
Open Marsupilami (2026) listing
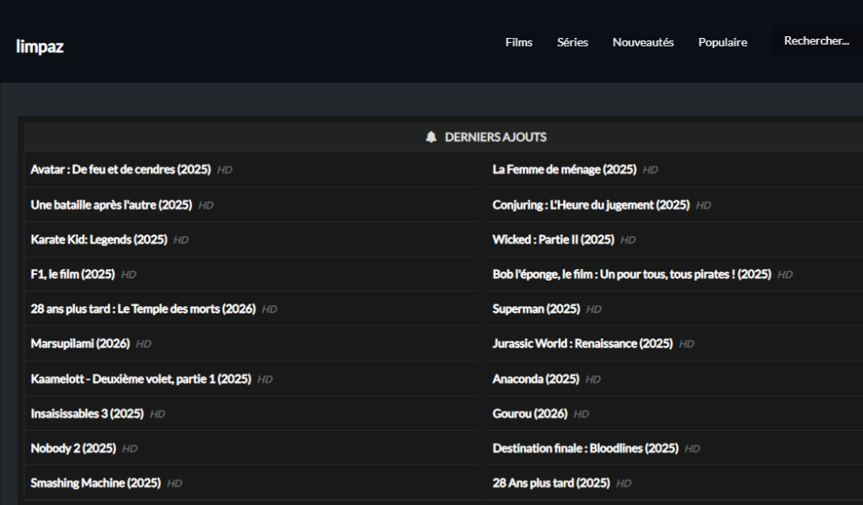point(80,344)
